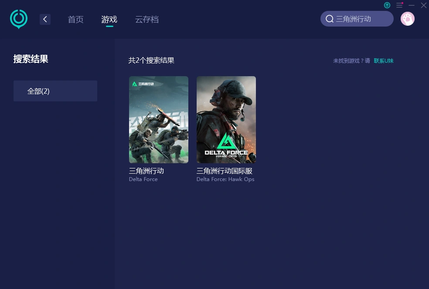Viewport: 429px width, 289px height.
Task: Click the Delta Force: Hawk Ops subtitle
Action: click(225, 179)
